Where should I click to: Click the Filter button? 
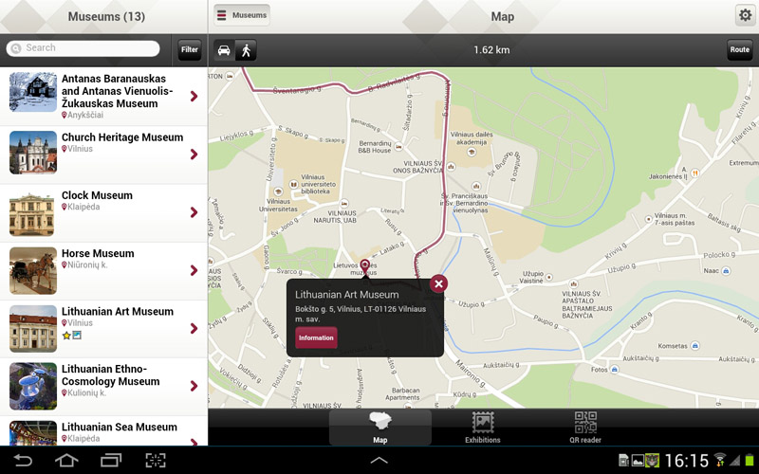pos(189,49)
